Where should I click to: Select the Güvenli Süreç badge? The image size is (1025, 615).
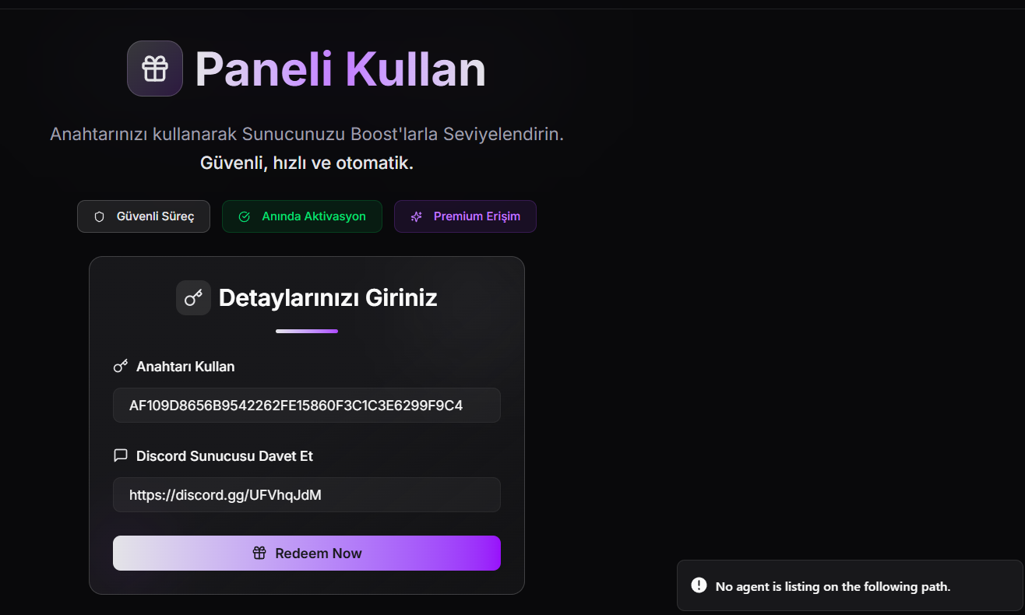143,216
